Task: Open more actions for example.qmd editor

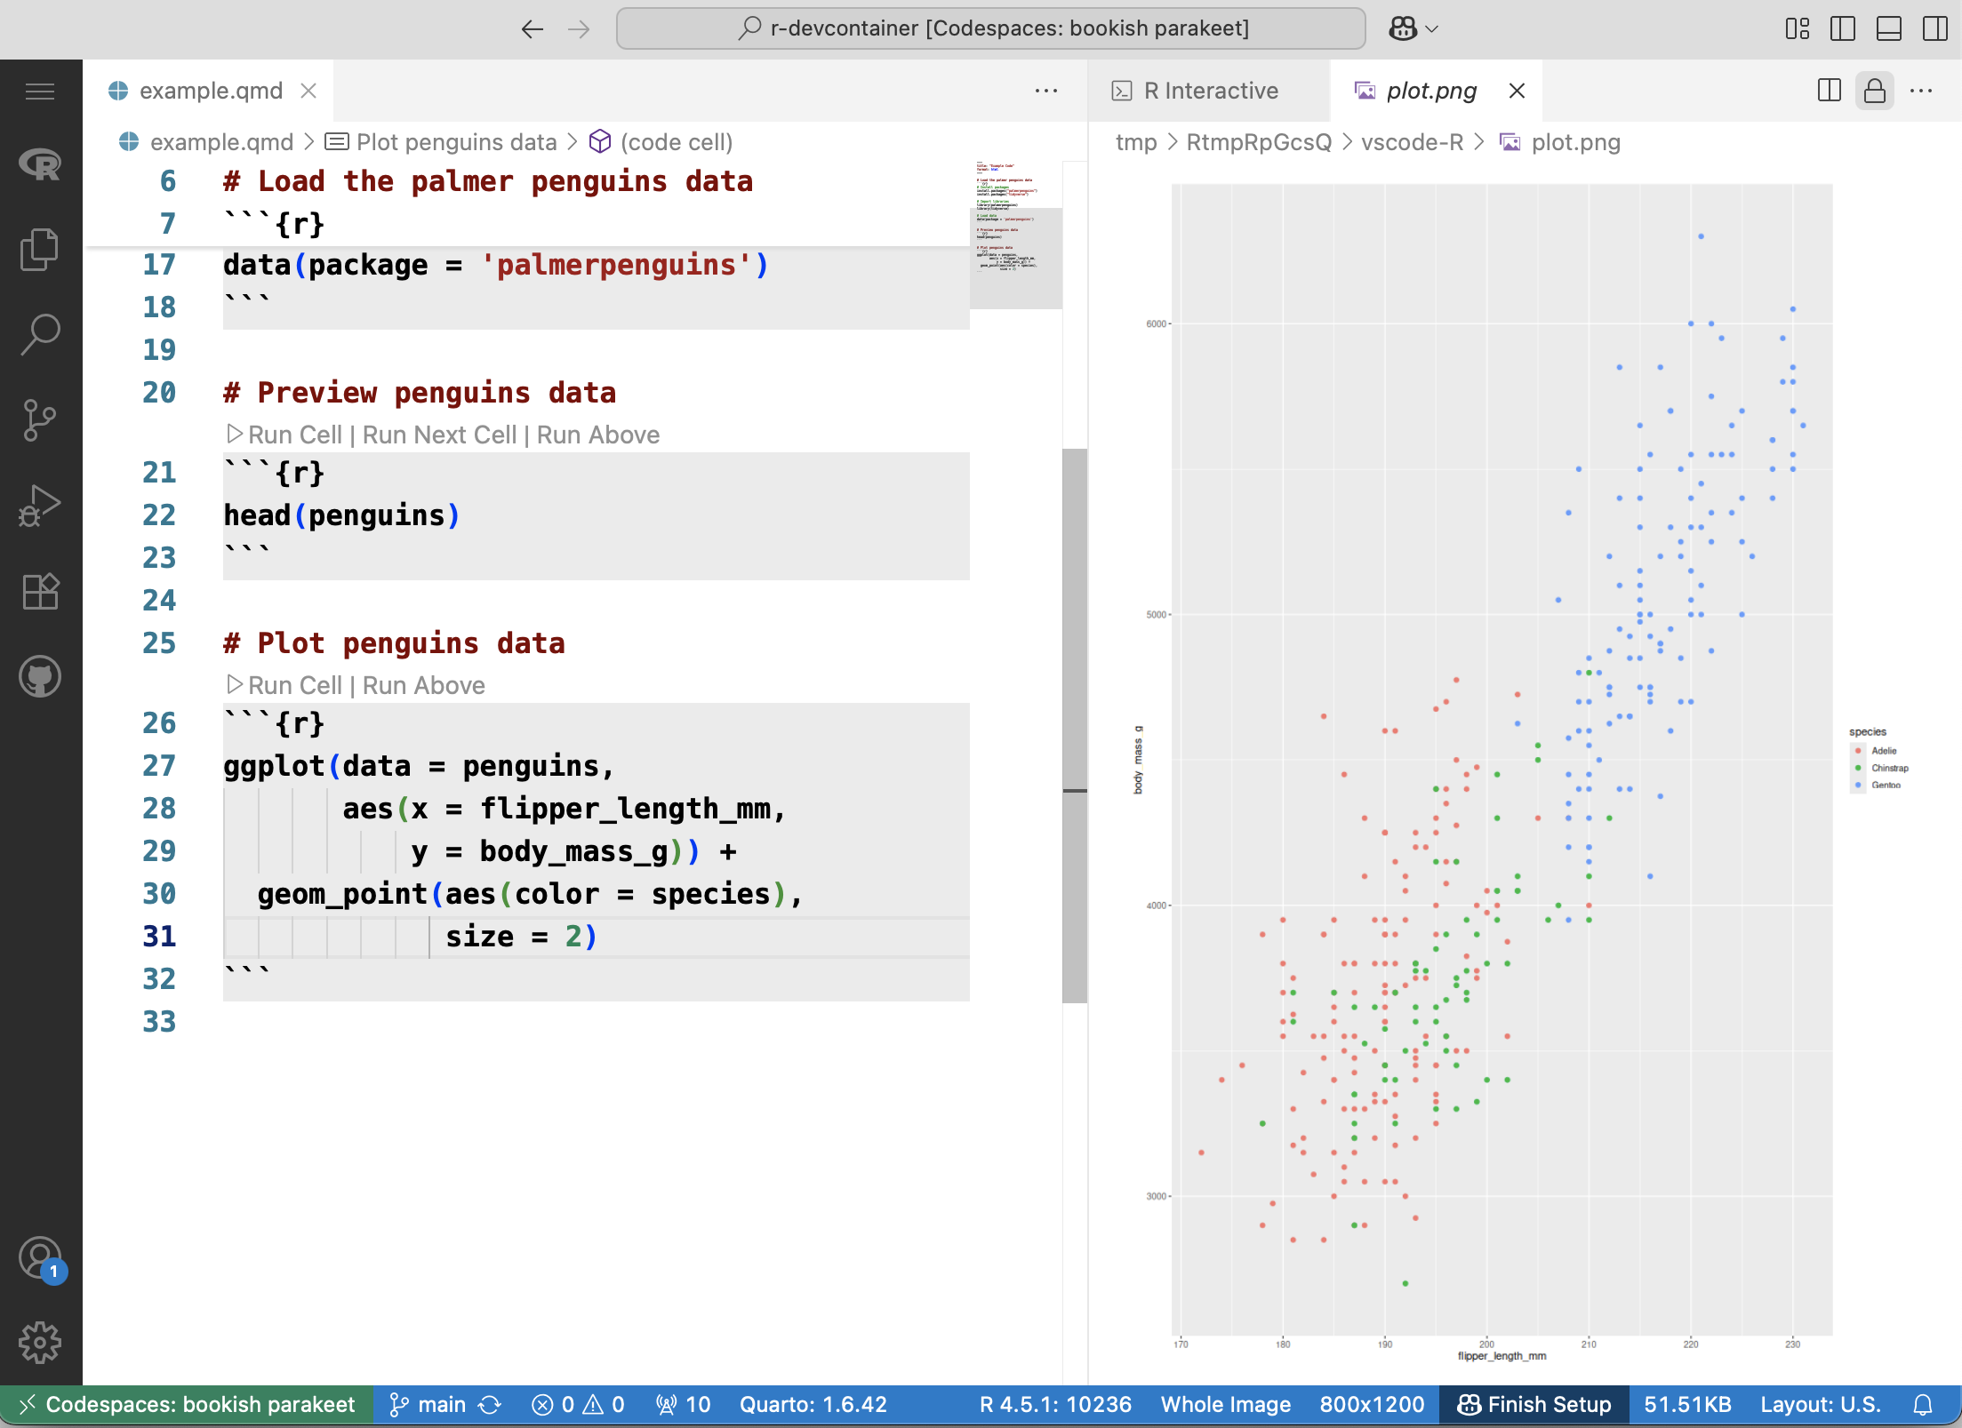Action: pos(1046,91)
